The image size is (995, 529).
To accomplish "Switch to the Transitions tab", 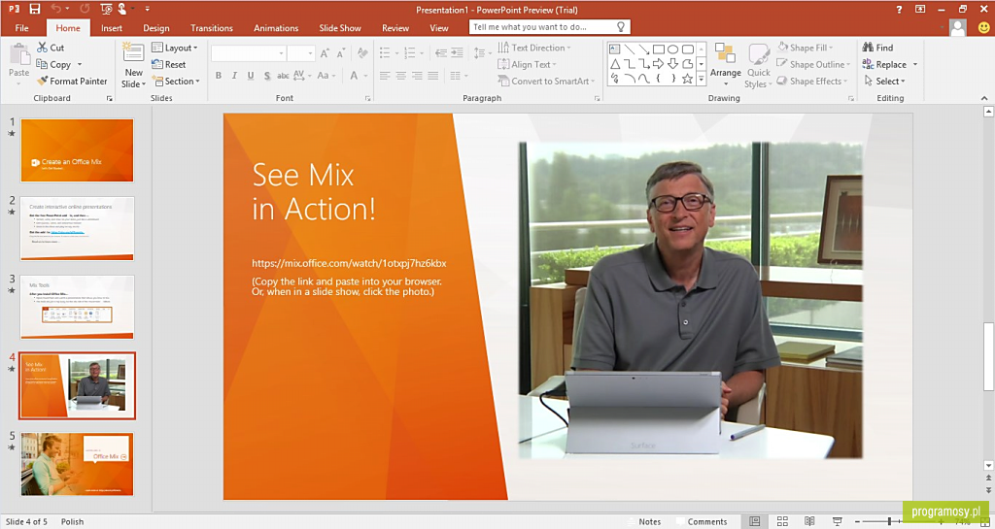I will (211, 28).
